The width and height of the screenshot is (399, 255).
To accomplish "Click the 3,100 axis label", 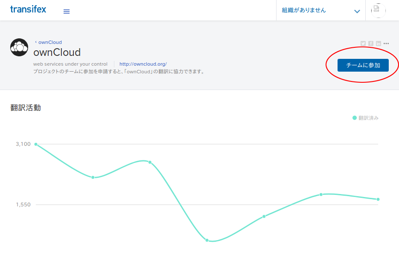I will coord(23,144).
